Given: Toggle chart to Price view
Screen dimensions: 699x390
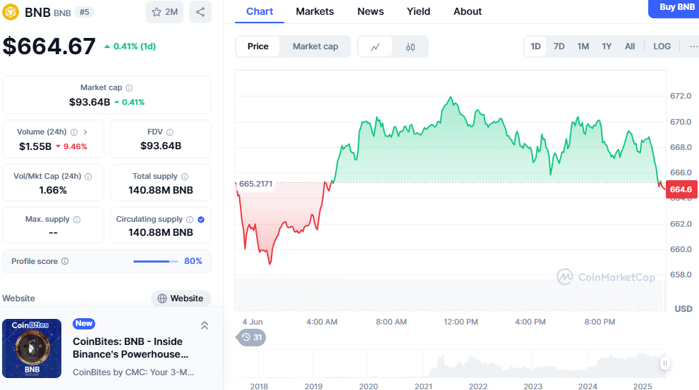Looking at the screenshot, I should coord(257,46).
